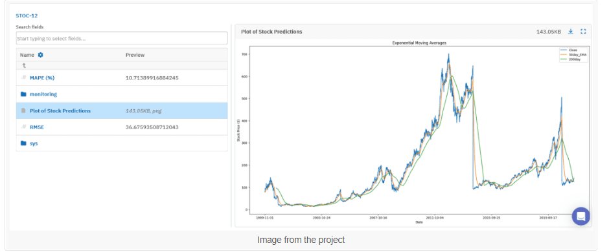This screenshot has height=252, width=609.
Task: Click the Plot of Stock Predictions panel title
Action: (x=271, y=32)
